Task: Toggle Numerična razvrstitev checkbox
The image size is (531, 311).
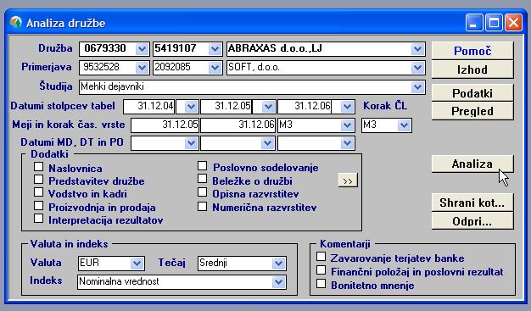Action: (x=202, y=206)
